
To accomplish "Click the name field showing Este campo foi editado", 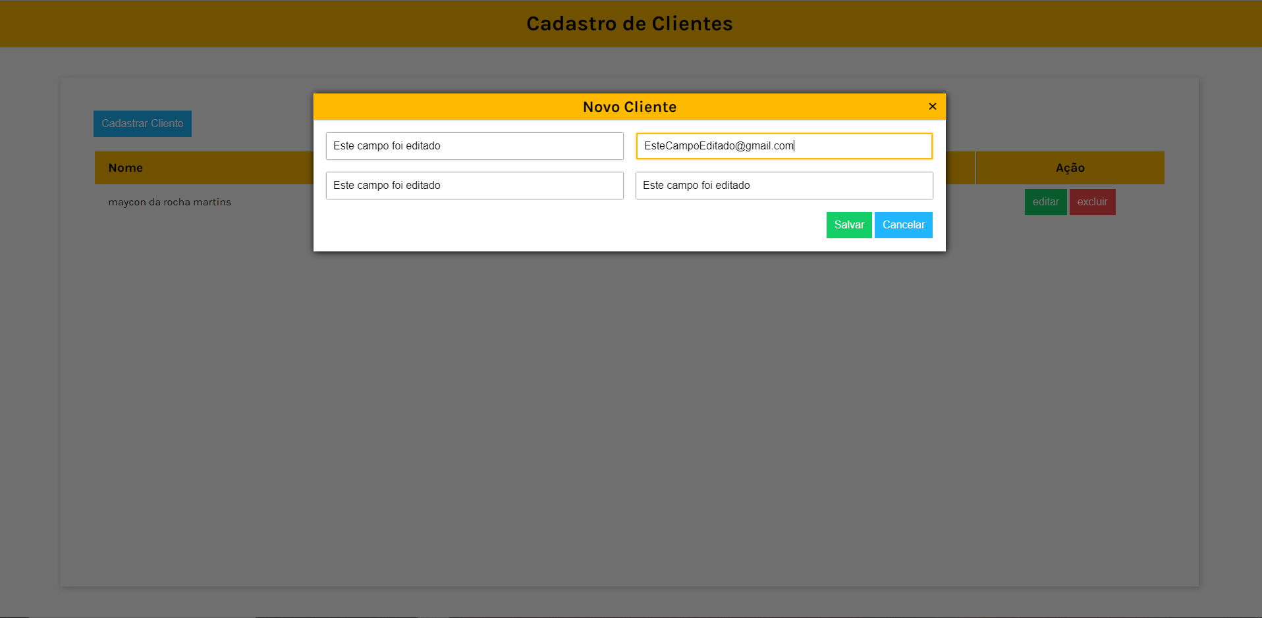I will point(474,145).
